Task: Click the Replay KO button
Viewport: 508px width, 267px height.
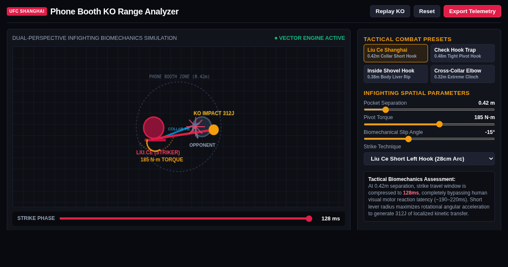Action: click(390, 11)
